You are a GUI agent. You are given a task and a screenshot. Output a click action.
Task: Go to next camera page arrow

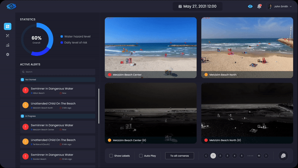266,156
